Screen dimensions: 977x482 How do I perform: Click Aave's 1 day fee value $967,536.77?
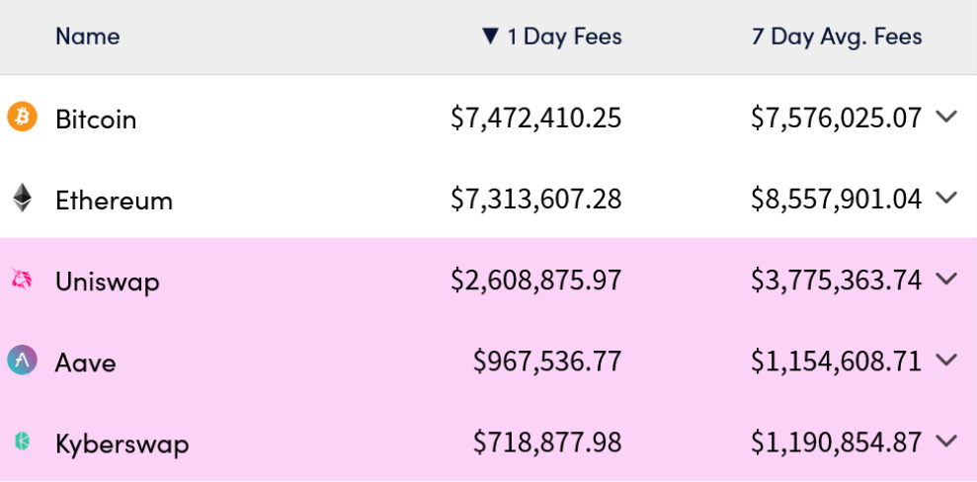click(547, 361)
